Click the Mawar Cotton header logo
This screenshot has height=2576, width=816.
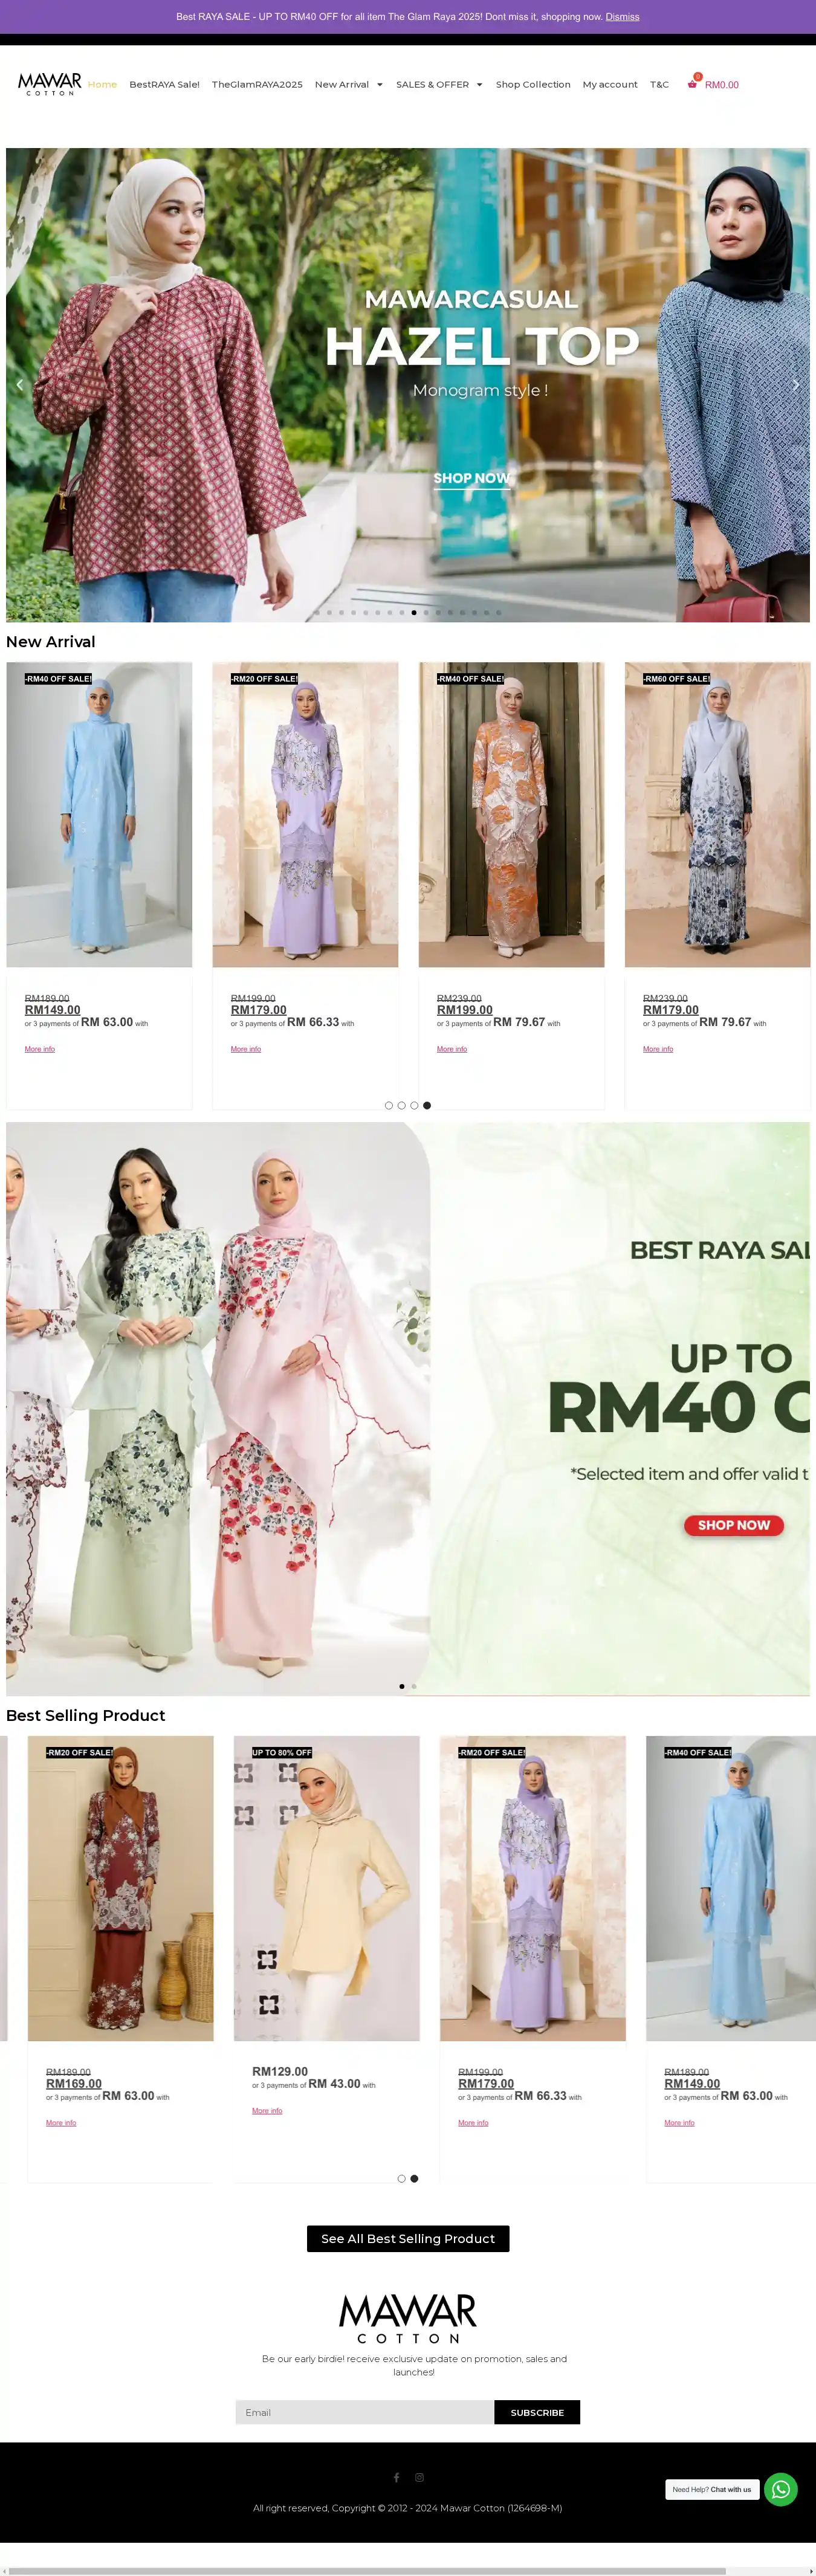point(50,84)
